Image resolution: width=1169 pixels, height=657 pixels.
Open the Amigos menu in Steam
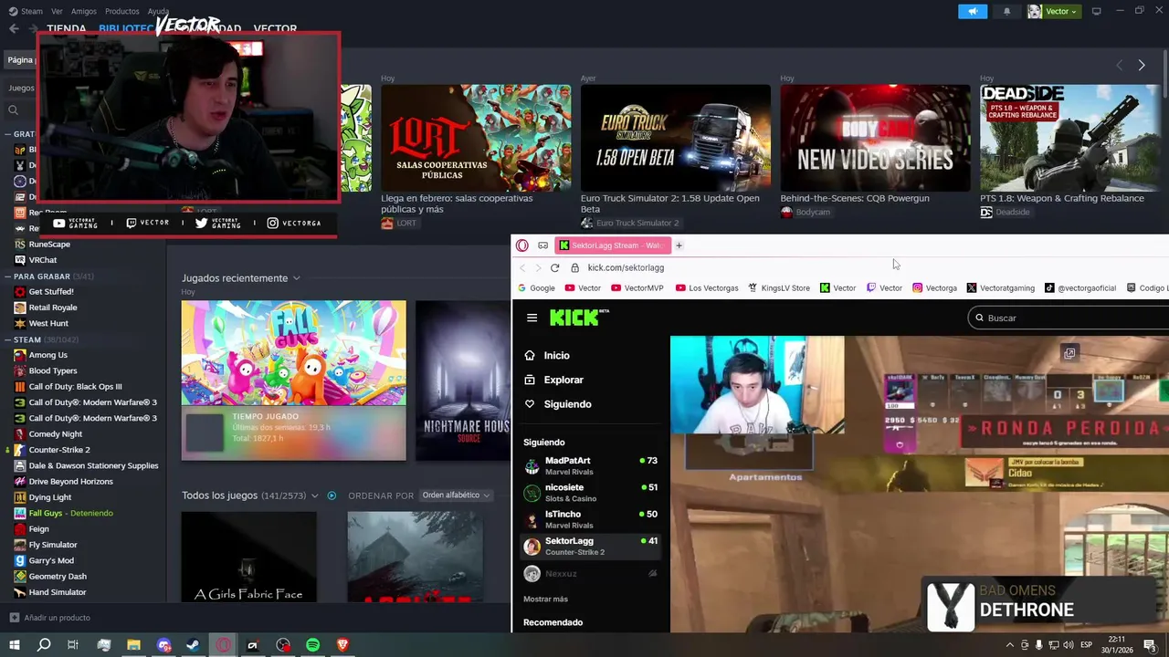point(83,11)
